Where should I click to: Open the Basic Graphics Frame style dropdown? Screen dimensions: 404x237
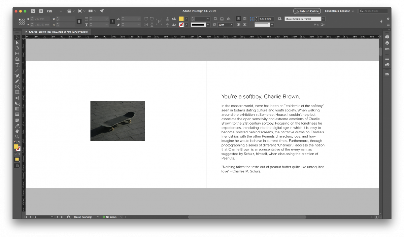tap(324, 19)
